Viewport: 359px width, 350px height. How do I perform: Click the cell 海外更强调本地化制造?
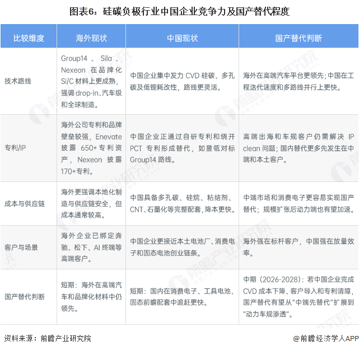91,203
